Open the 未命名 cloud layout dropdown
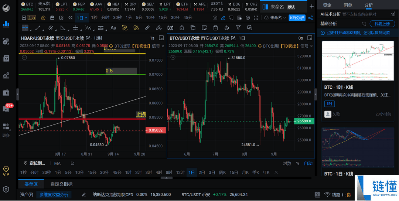This screenshot has width=399, height=201. click(x=276, y=18)
